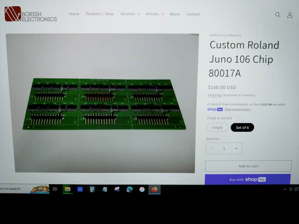Click the Borish Electronics logo

pyautogui.click(x=31, y=14)
